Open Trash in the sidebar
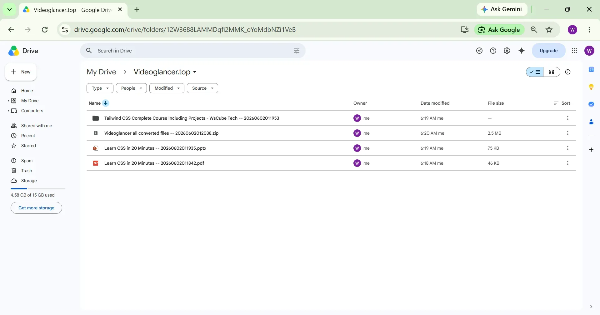600x315 pixels. tap(27, 171)
